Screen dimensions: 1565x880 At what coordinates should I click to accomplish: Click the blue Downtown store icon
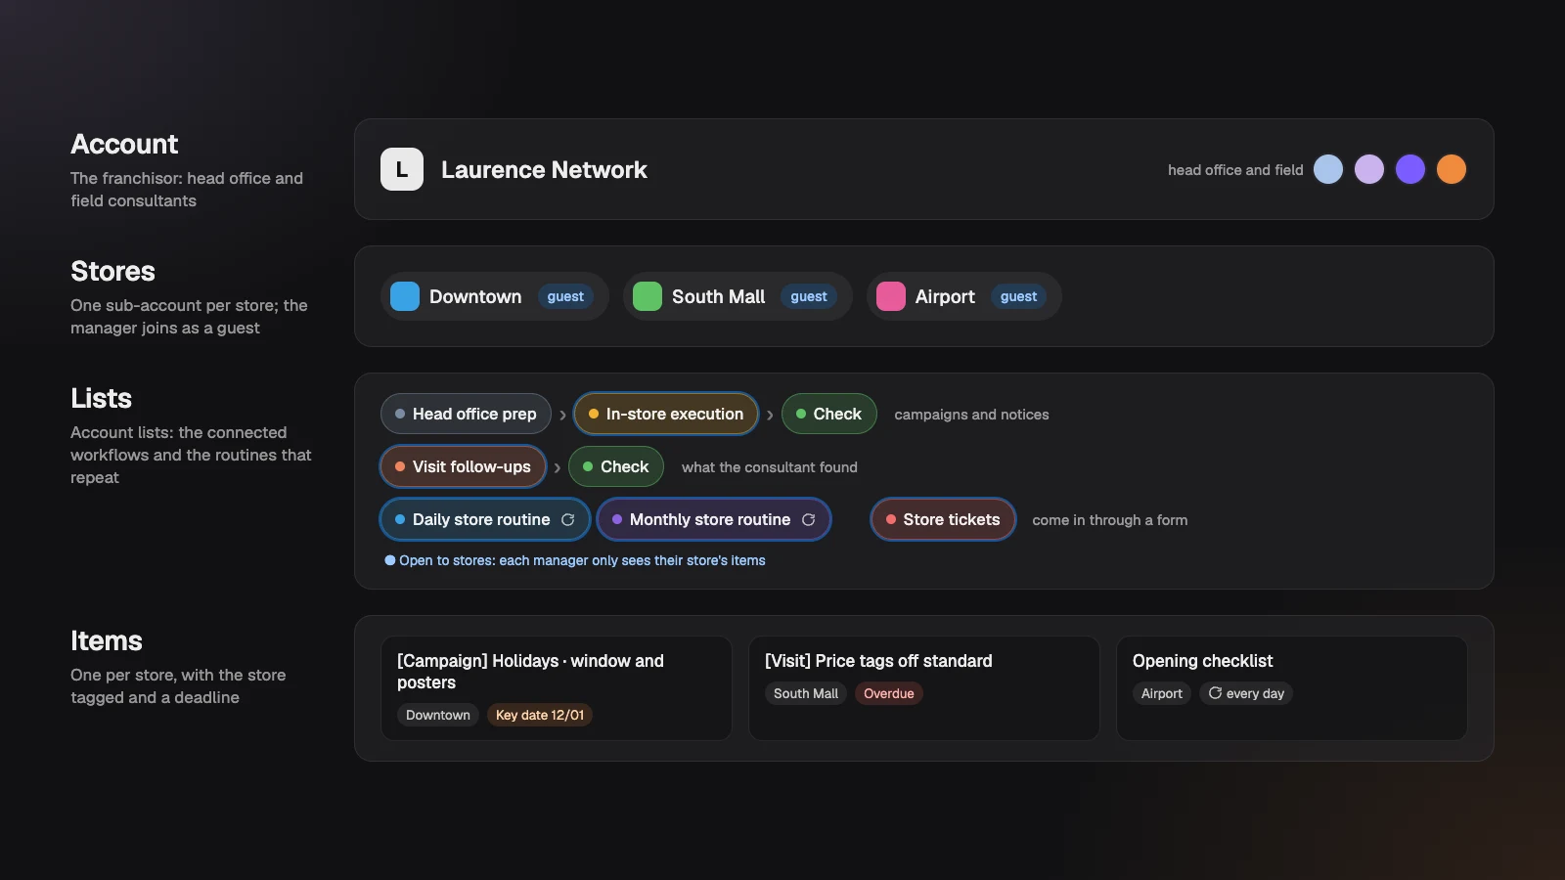pos(405,296)
